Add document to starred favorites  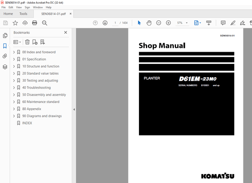click(x=15, y=23)
